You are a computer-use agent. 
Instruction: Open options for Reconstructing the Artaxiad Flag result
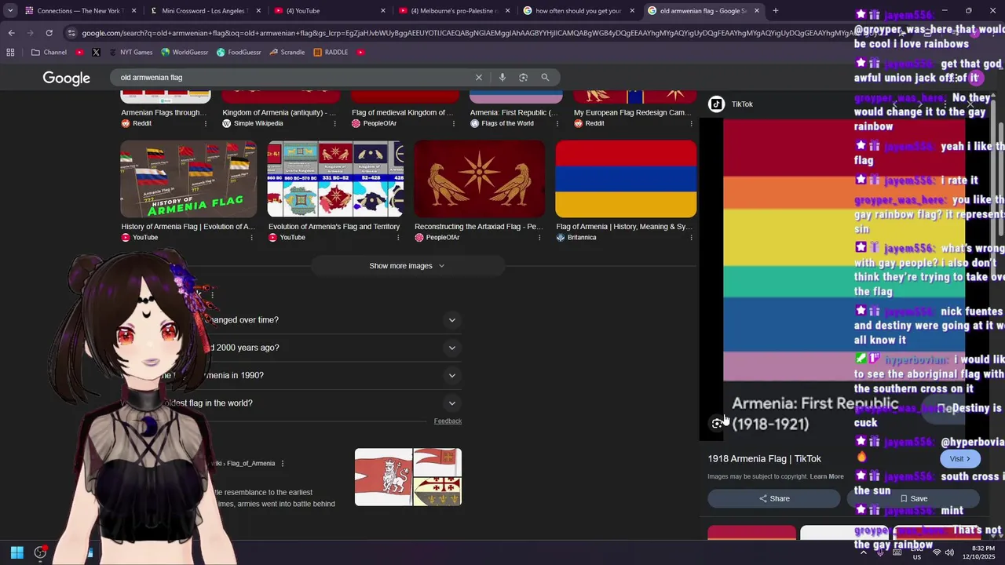(539, 237)
